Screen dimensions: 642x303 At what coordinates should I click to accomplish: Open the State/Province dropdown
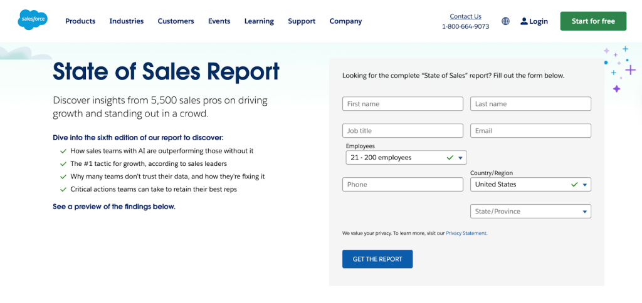click(x=530, y=212)
